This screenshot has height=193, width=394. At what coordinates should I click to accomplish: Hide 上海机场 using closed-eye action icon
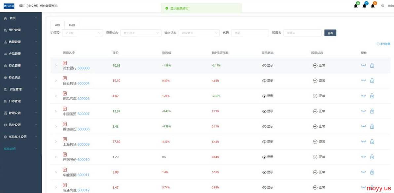click(x=363, y=142)
